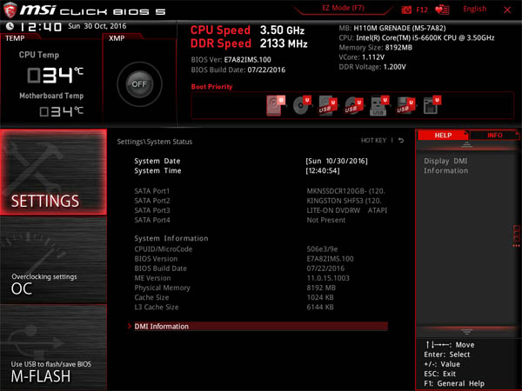Click the Memory Size 8192MB text
This screenshot has height=391, width=522.
375,48
